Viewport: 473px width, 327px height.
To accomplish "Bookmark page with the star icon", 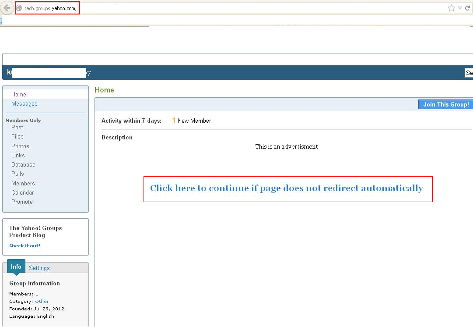I will pyautogui.click(x=451, y=8).
